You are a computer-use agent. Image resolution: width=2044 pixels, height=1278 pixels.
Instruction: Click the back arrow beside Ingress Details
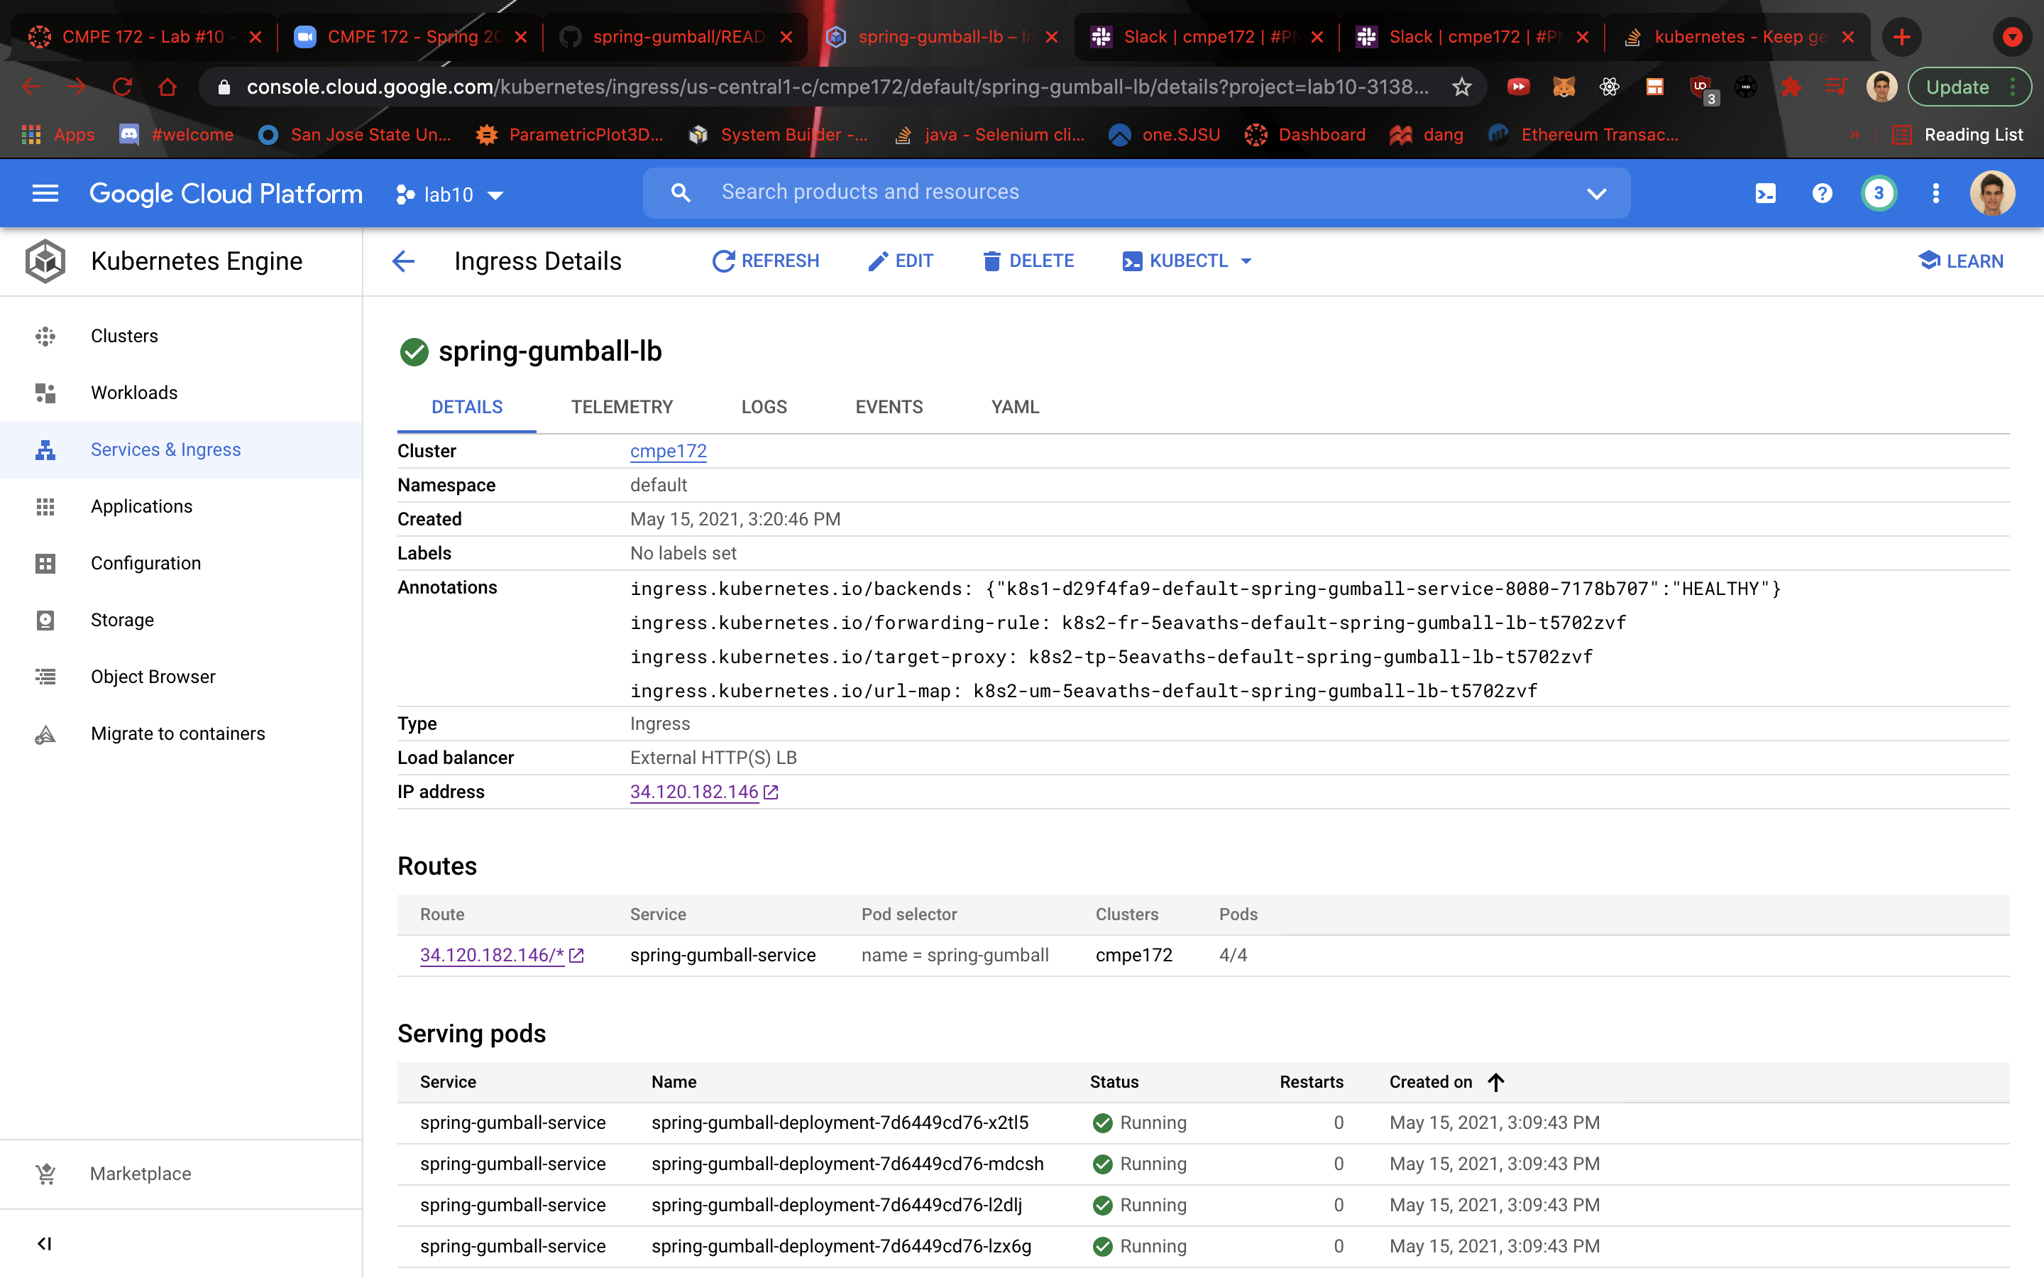click(404, 261)
